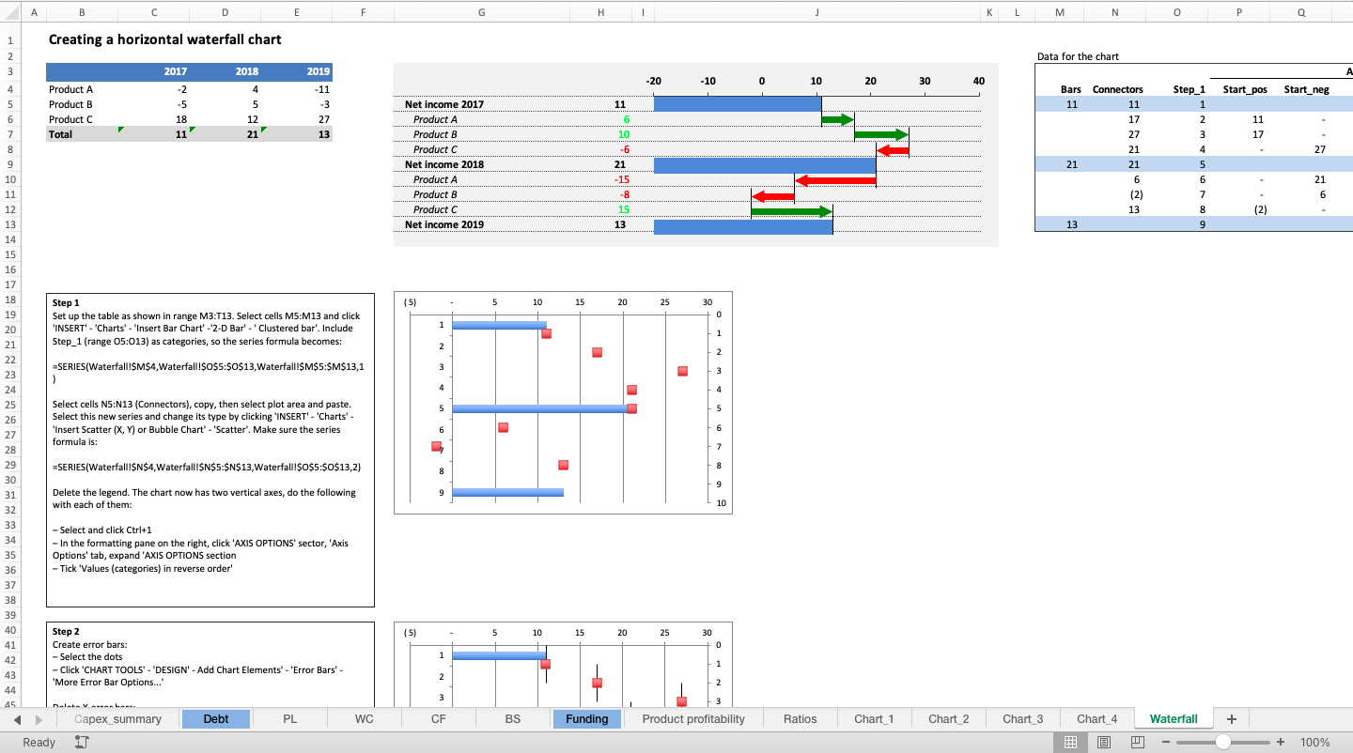The image size is (1353, 753).
Task: Select the Waterfall sheet tab
Action: click(1174, 719)
